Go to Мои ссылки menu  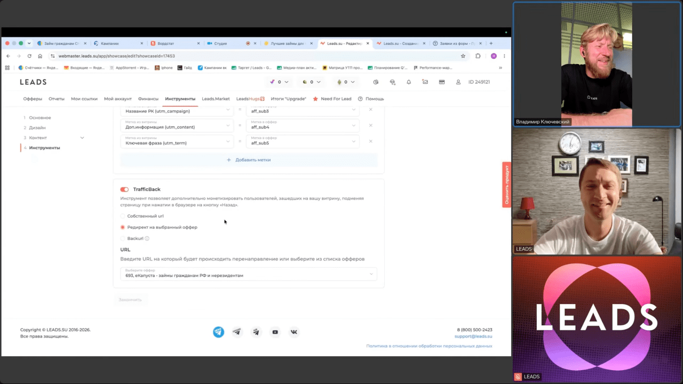[84, 99]
